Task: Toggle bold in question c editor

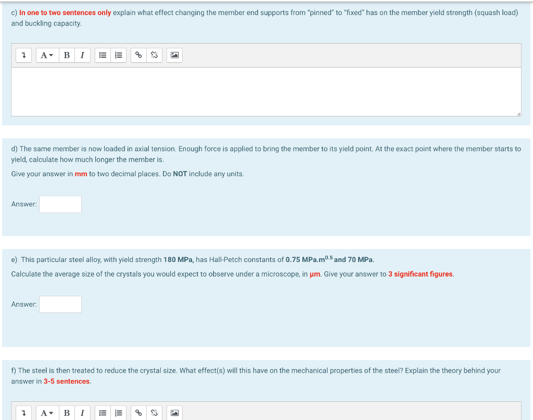Action: point(67,55)
